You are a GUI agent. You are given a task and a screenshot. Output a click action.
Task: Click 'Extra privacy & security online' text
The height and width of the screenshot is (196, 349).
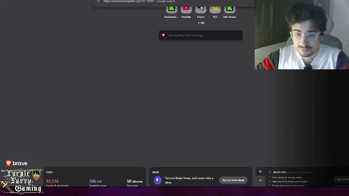(x=287, y=177)
